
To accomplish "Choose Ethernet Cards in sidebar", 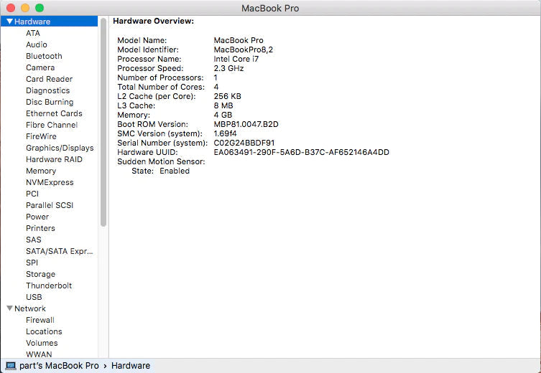I will pos(54,113).
